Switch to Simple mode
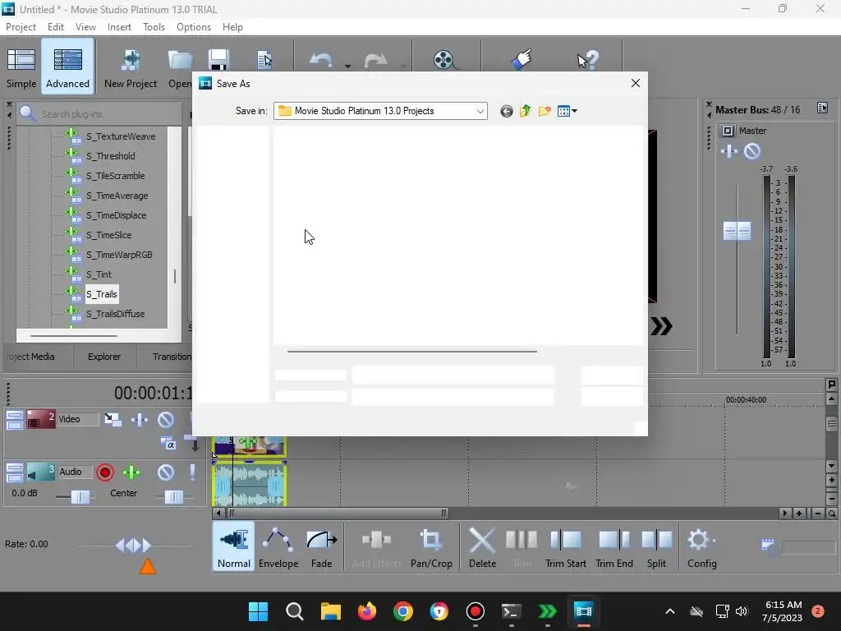This screenshot has height=631, width=841. pos(21,67)
